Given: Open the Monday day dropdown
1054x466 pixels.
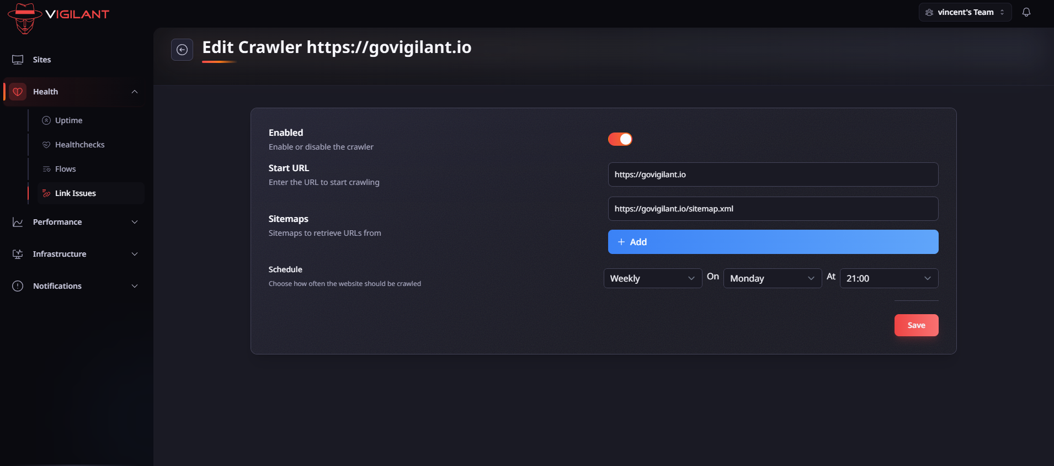Looking at the screenshot, I should tap(772, 278).
